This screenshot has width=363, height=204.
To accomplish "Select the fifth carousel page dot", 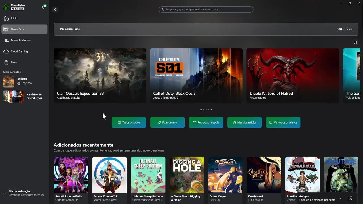I will [211, 109].
